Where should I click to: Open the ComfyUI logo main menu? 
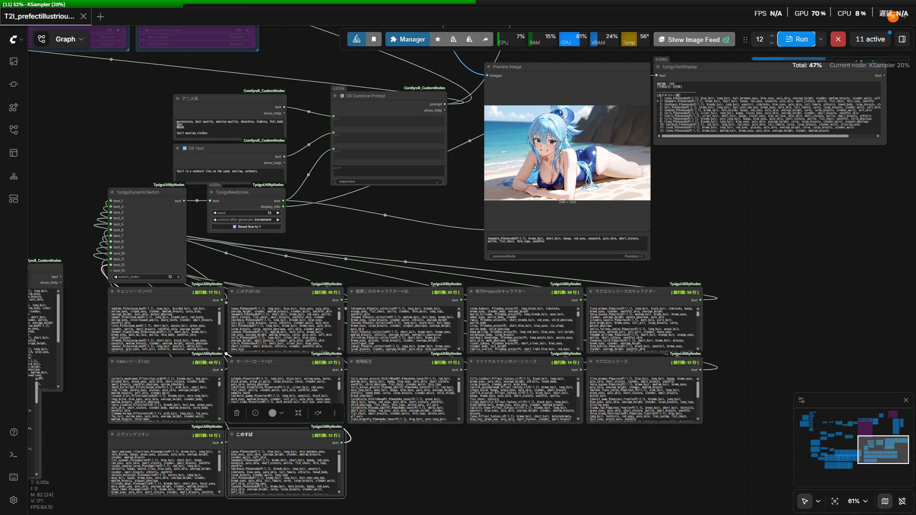[x=13, y=39]
